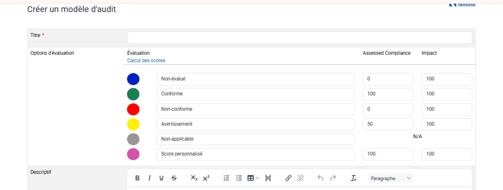This screenshot has width=503, height=190.
Task: Insert a hyperlink in the editor
Action: coord(288,178)
